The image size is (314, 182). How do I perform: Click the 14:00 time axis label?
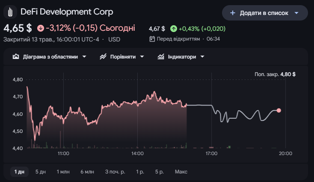point(138,154)
